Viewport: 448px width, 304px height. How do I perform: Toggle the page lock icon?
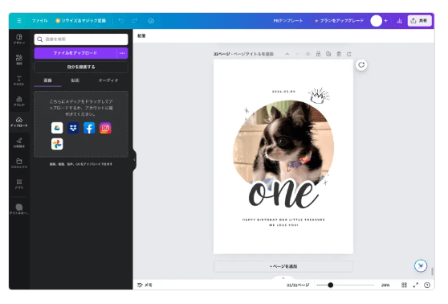tap(318, 54)
